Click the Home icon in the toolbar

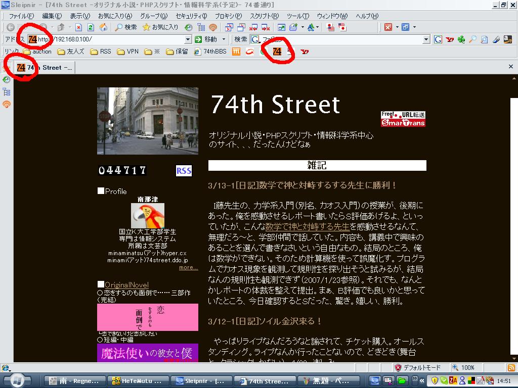pyautogui.click(x=103, y=27)
